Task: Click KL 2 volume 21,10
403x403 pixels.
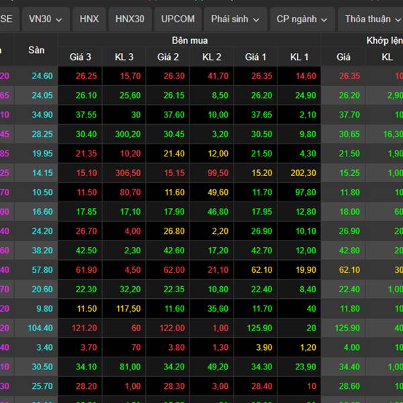Action: 218,270
